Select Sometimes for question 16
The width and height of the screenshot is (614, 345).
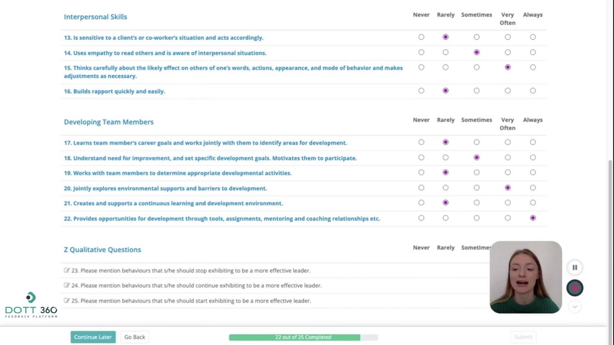point(476,91)
